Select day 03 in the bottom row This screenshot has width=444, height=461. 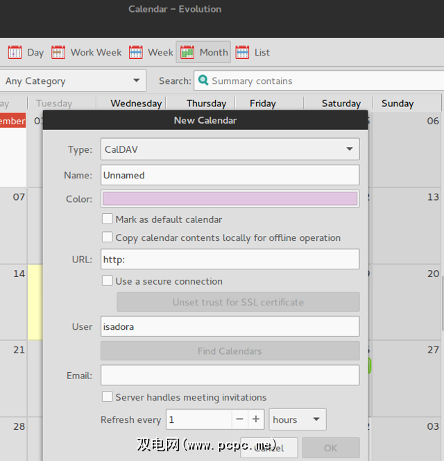click(x=433, y=426)
